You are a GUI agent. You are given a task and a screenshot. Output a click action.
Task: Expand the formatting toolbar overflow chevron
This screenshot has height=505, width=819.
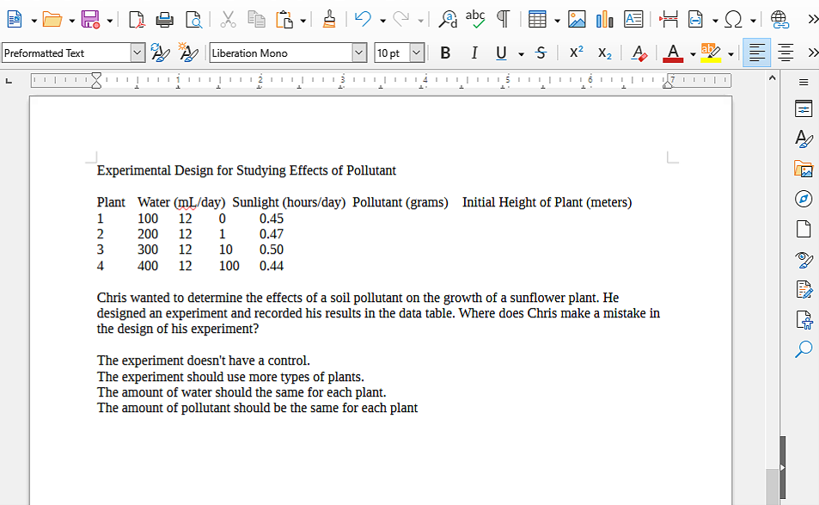pyautogui.click(x=812, y=52)
